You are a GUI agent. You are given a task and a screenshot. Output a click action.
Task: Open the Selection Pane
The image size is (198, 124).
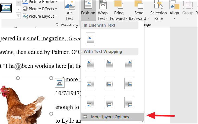(x=158, y=11)
